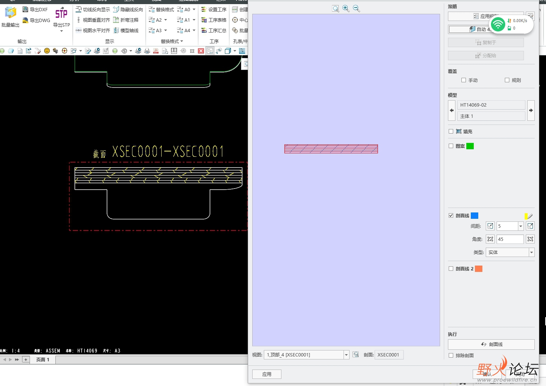
Task: Click the halve spacing icon
Action: point(490,226)
